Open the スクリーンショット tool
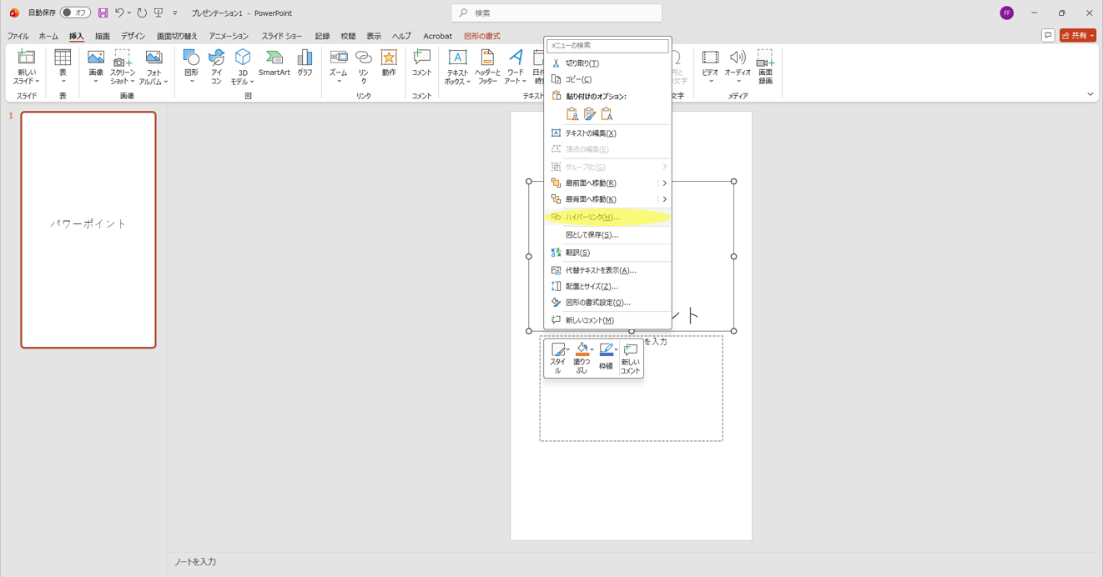The image size is (1103, 577). point(122,66)
